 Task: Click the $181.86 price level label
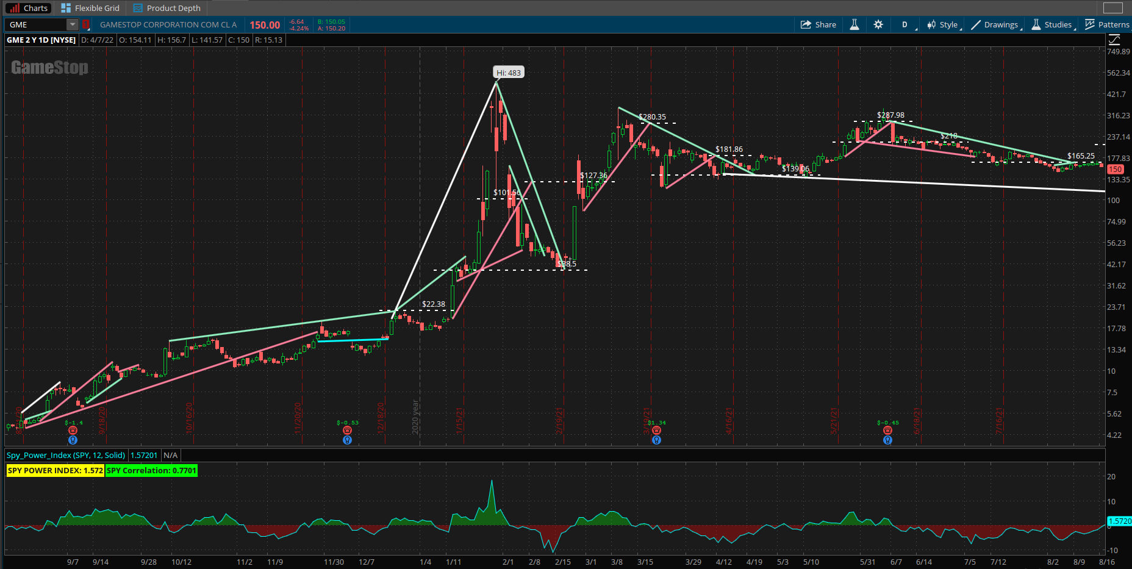pyautogui.click(x=729, y=149)
